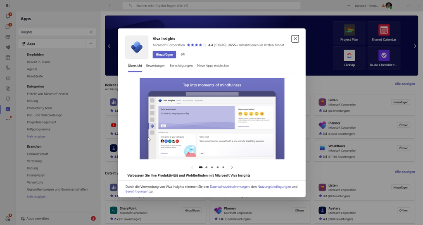This screenshot has height=225, width=423.
Task: Select Beliebt in Teams category
Action: pyautogui.click(x=38, y=62)
